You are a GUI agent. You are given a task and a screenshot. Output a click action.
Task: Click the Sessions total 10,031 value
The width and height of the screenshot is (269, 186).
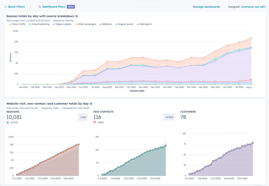(14, 117)
